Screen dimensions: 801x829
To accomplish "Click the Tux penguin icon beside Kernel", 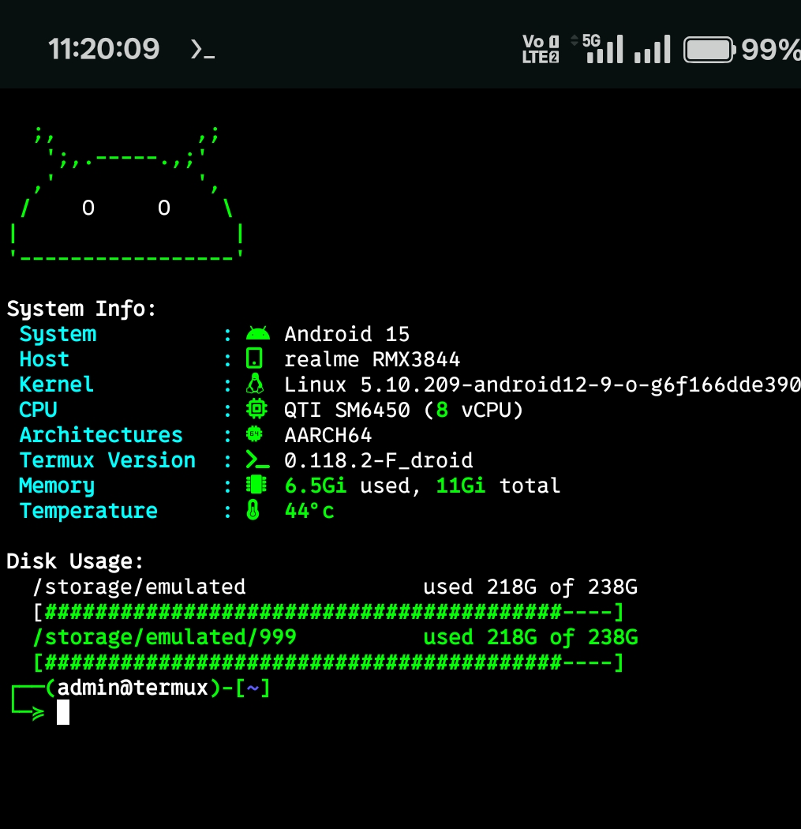I will coord(255,384).
